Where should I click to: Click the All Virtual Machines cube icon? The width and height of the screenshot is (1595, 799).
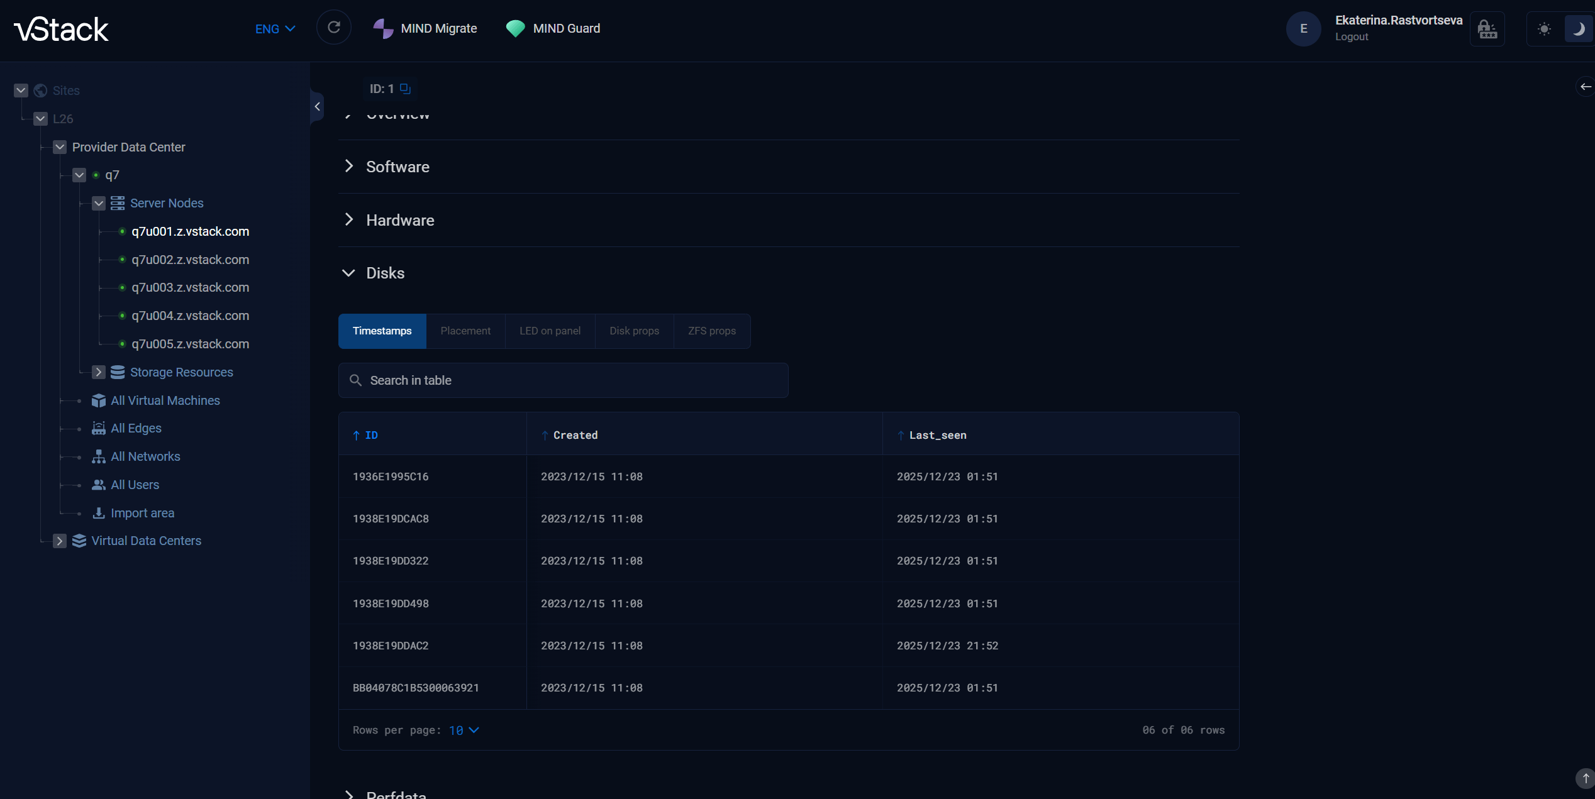[x=99, y=400]
